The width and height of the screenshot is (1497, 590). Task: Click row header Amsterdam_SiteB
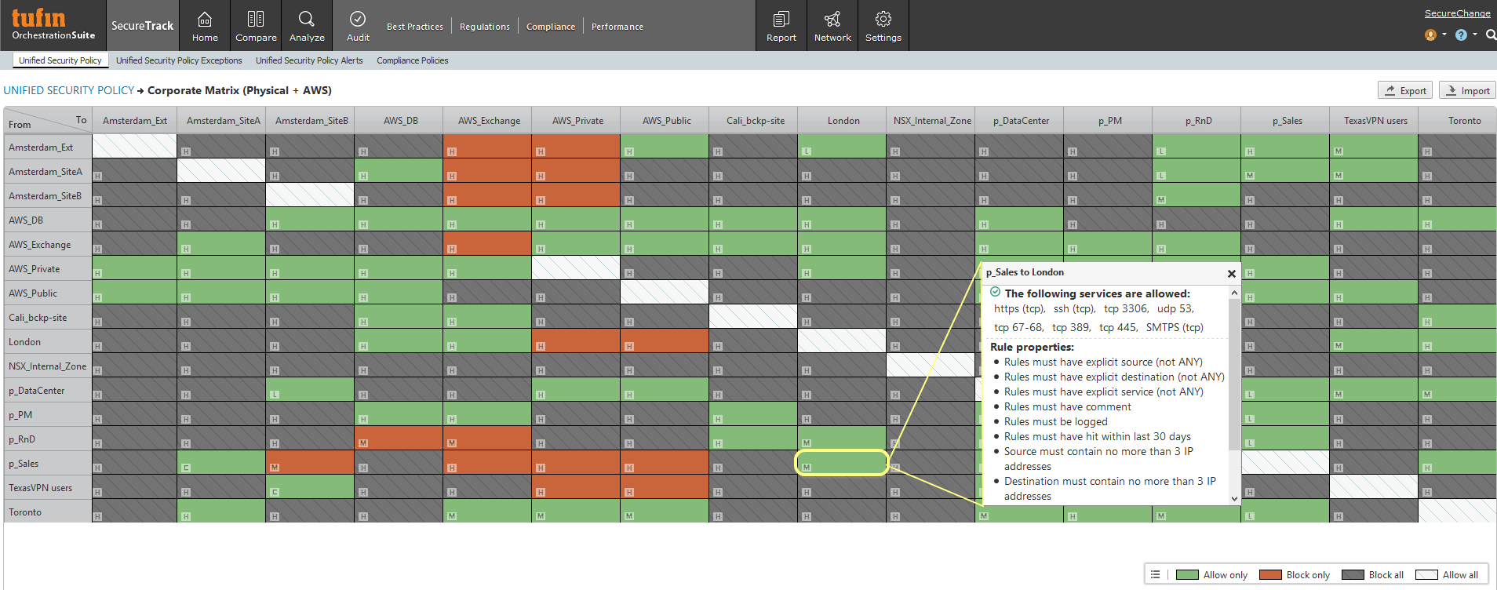tap(48, 196)
